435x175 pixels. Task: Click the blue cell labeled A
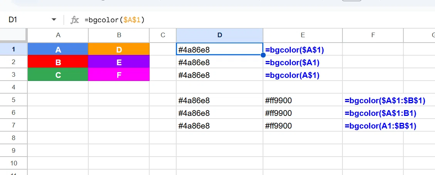pos(58,49)
